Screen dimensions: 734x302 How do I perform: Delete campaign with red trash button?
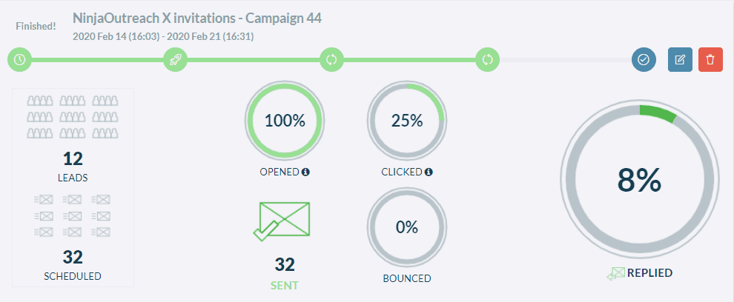point(710,60)
